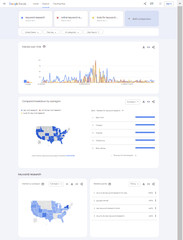The image size is (183, 240).
Task: Select Oklahoma in subregion ranking
Action: (x=124, y=140)
